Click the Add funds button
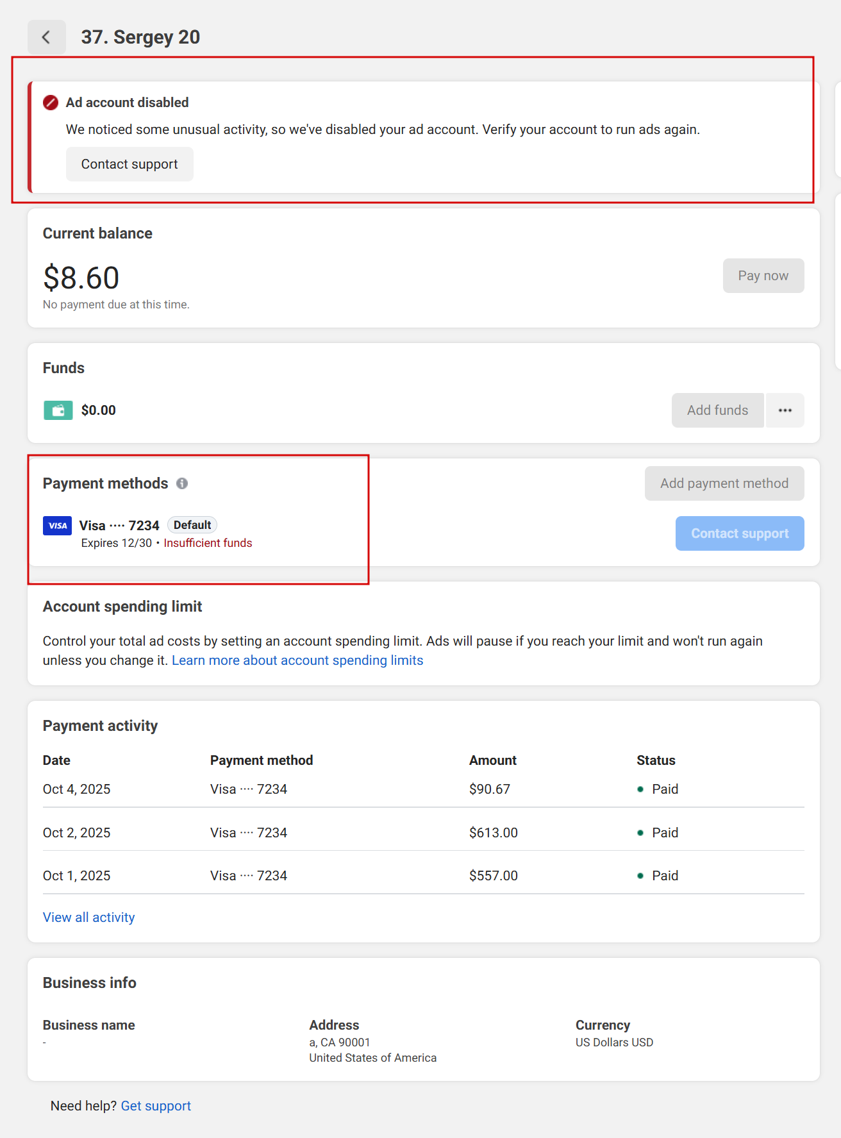 point(717,410)
